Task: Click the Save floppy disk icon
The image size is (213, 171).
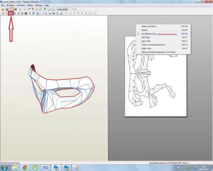Action: point(7,9)
